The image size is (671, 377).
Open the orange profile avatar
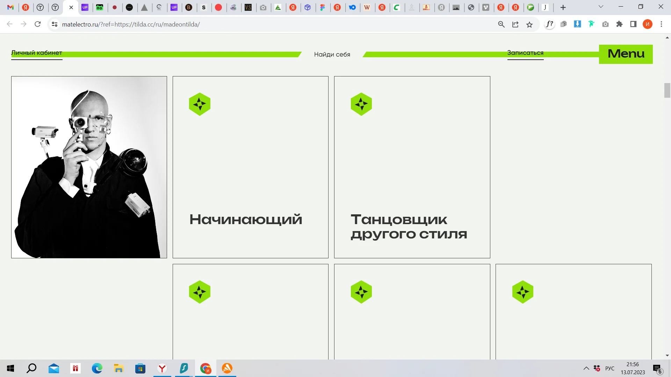coord(647,24)
